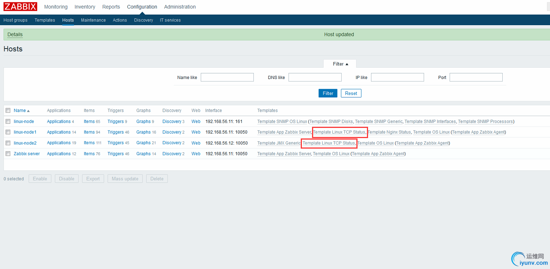This screenshot has height=269, width=550.
Task: Go to Discovery submenu
Action: pyautogui.click(x=144, y=20)
